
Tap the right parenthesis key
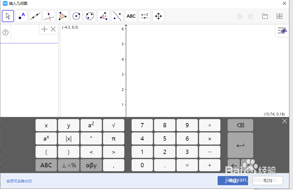click(69, 152)
